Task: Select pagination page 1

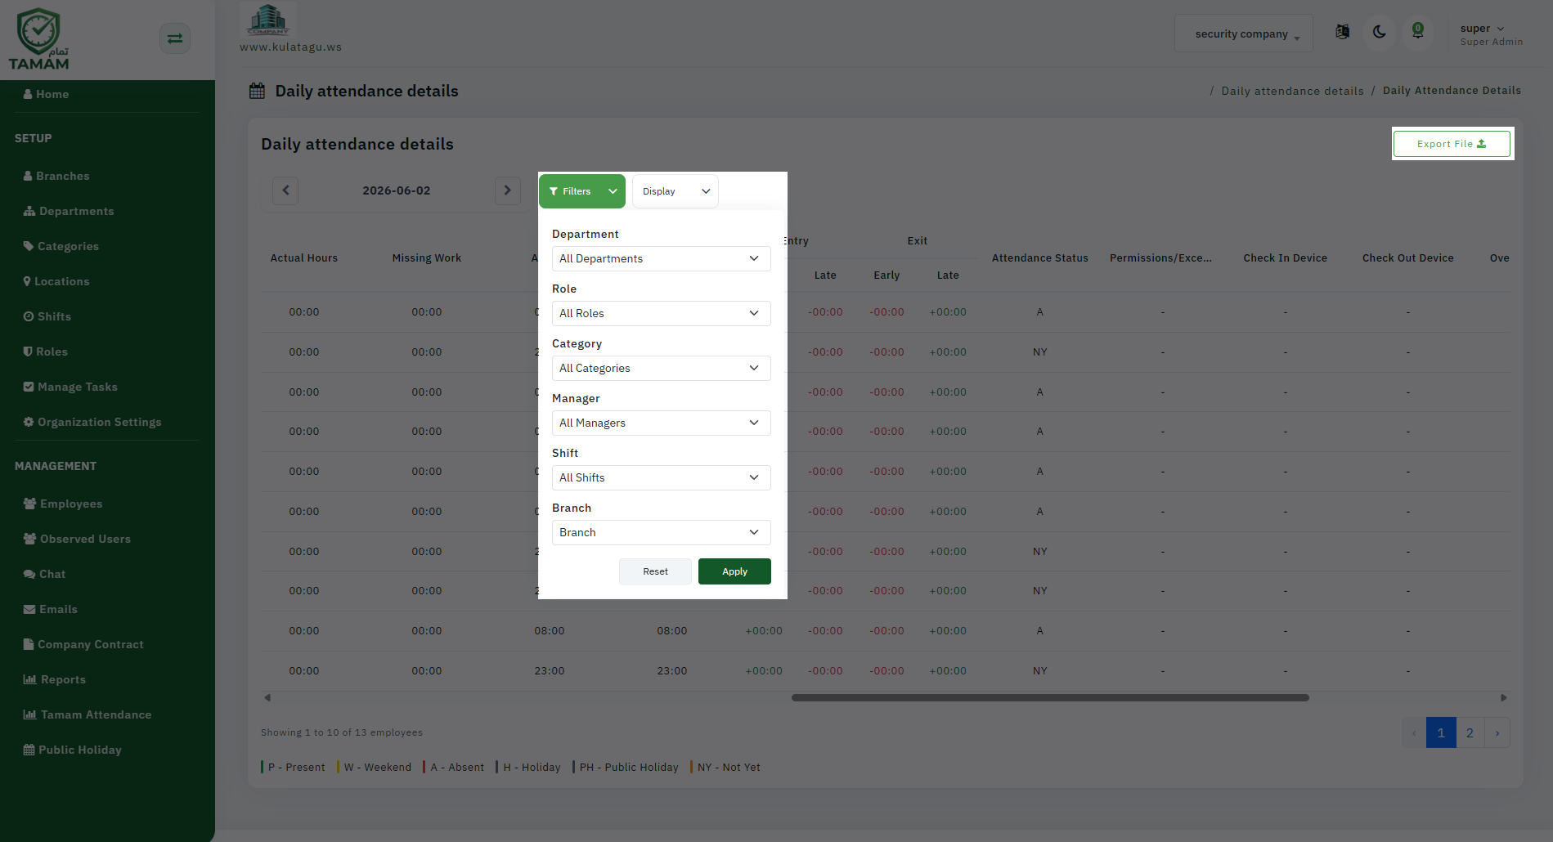Action: (x=1441, y=732)
